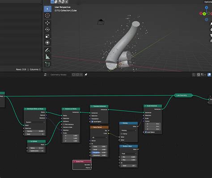This screenshot has width=212, height=178.
Task: Click the red X axis on navigation gizmo
Action: coord(201,13)
